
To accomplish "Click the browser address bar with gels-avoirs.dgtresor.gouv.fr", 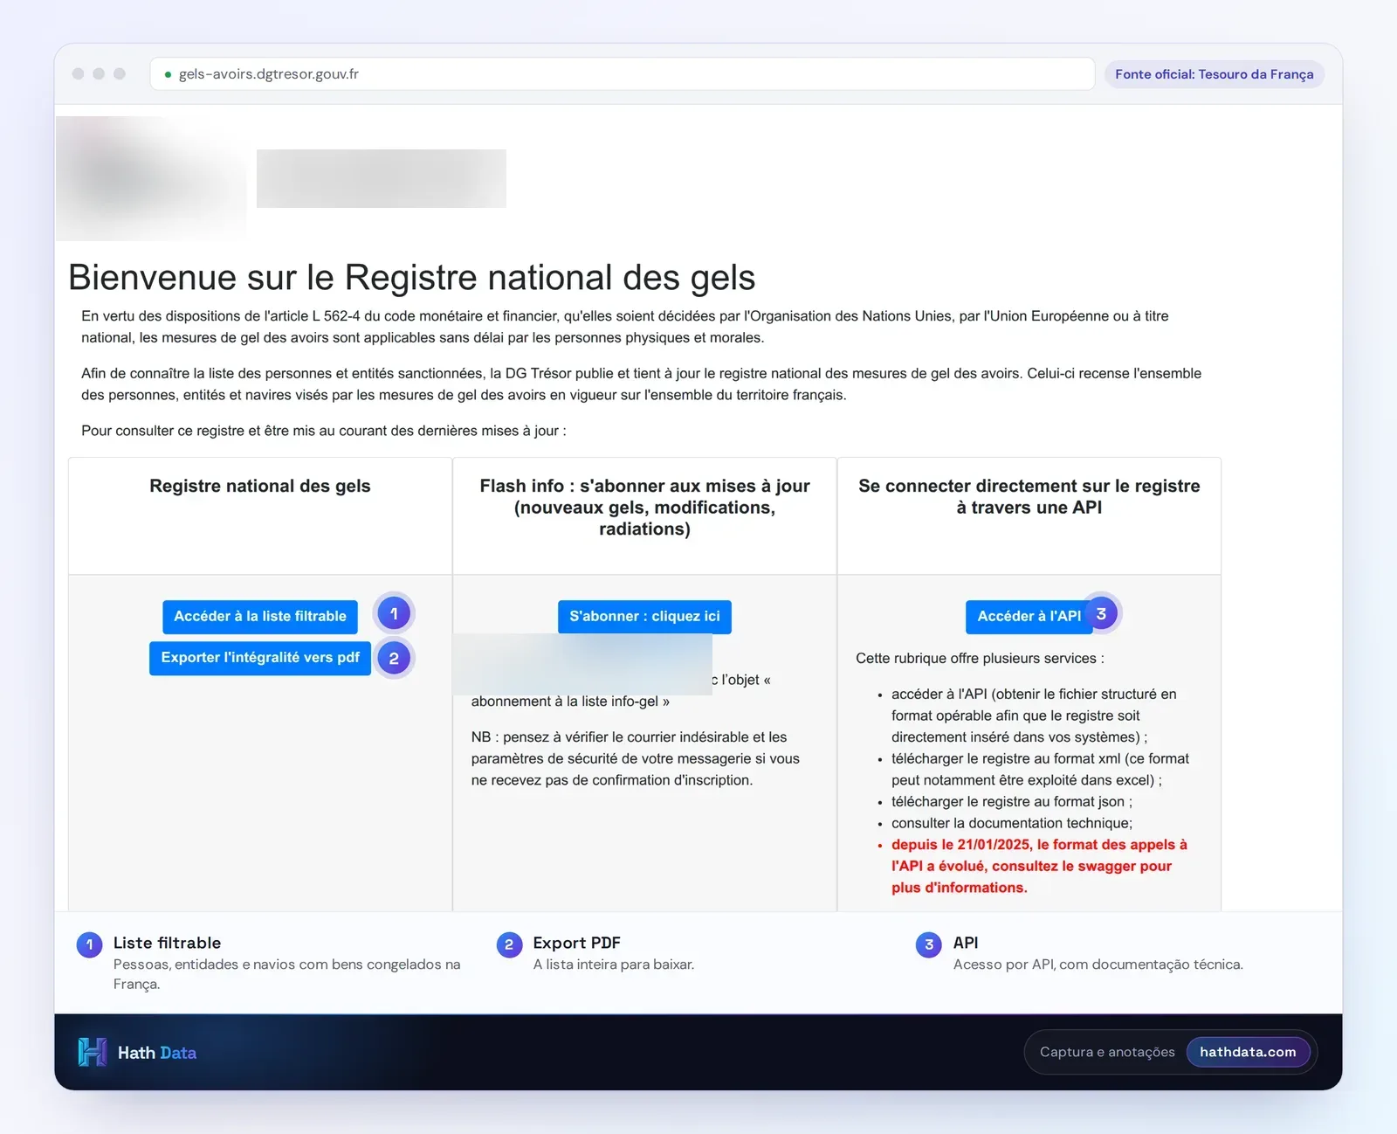I will [x=623, y=74].
